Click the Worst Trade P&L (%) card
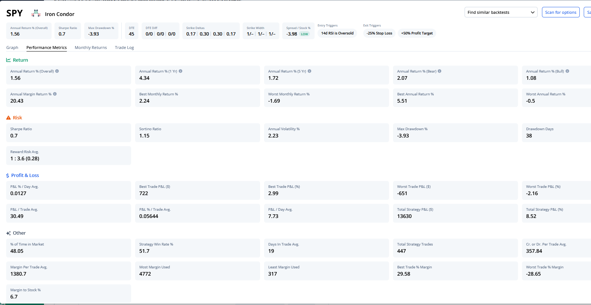591x305 pixels. point(556,190)
